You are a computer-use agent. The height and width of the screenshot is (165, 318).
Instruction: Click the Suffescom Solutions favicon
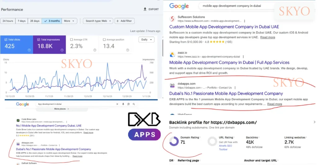(172, 19)
